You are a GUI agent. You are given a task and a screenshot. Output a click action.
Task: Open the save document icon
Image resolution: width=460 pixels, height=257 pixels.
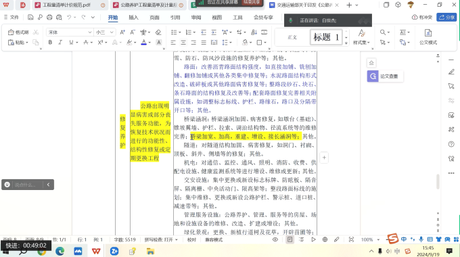click(30, 18)
